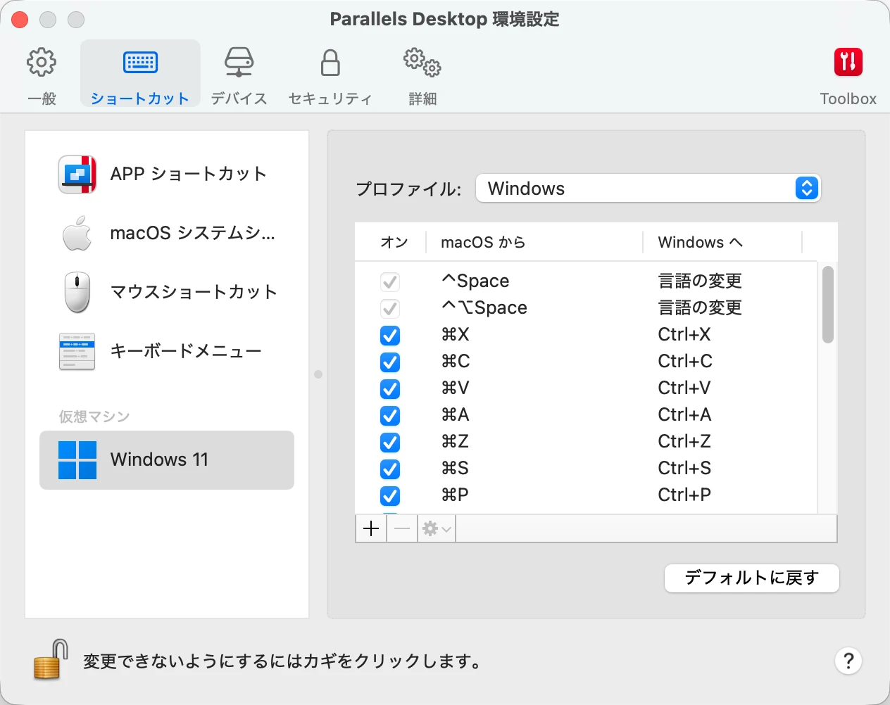Toggle the ⌘C to Ctrl+C checkbox

click(390, 362)
